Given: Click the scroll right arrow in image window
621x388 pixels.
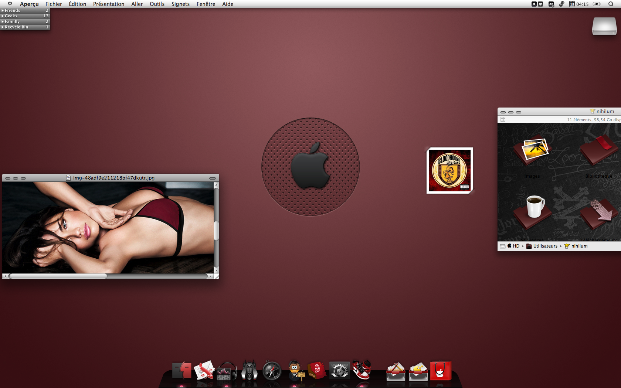Looking at the screenshot, I should point(210,276).
